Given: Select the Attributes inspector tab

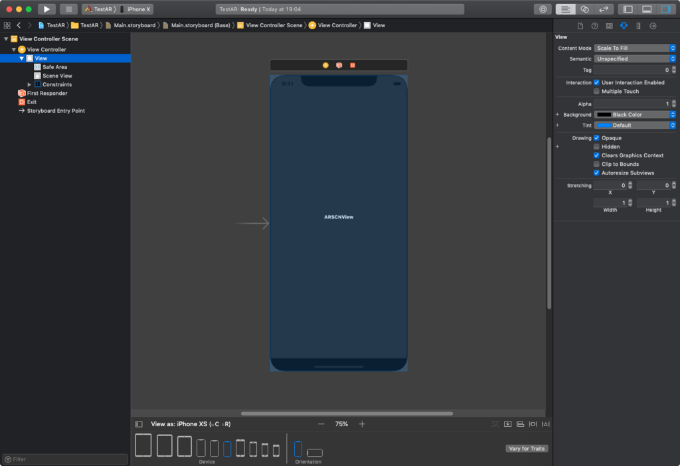Looking at the screenshot, I should coord(624,26).
